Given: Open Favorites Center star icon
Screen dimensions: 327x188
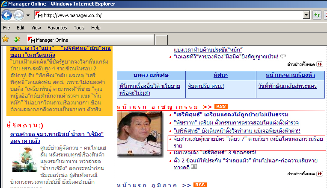Looking at the screenshot, I should [x=6, y=39].
